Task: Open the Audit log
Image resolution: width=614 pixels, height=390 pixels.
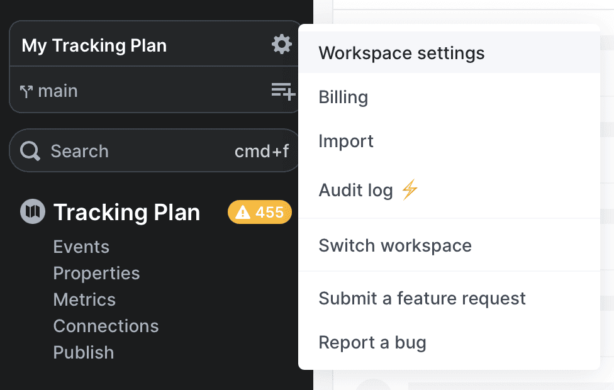Action: (357, 190)
